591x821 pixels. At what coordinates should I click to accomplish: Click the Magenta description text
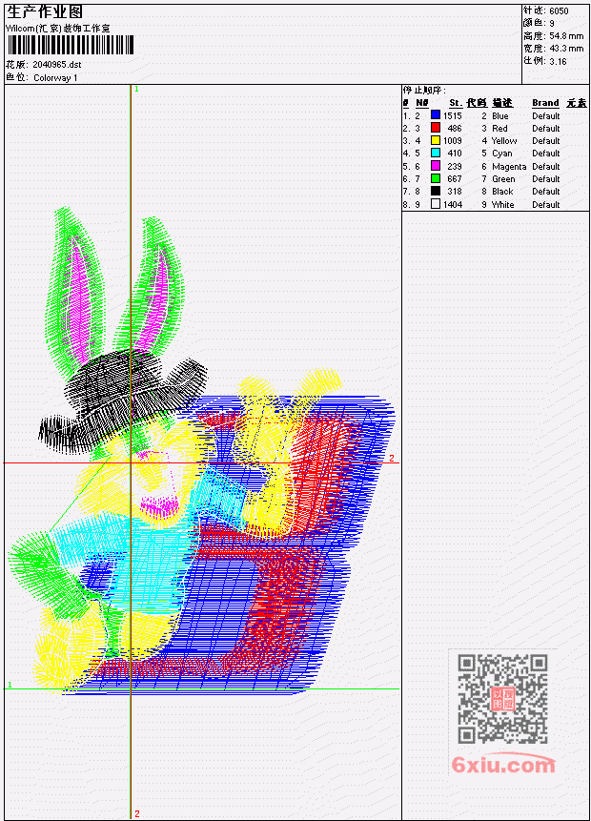point(509,167)
